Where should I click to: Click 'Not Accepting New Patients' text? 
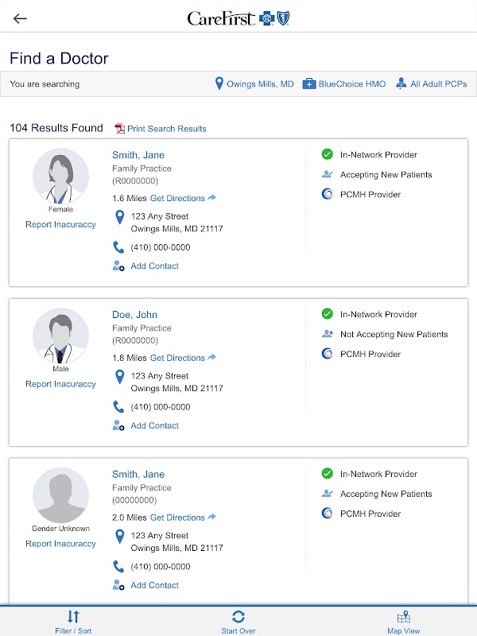[394, 334]
